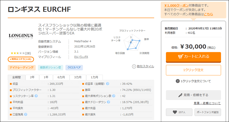Click help icon beside 最大保有ポジション数
Screen dimensions: 229x122
[x=114, y=96]
